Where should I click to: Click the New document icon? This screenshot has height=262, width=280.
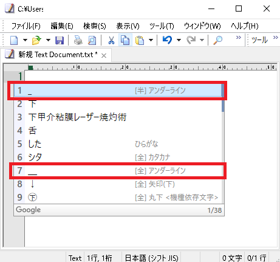[14, 40]
